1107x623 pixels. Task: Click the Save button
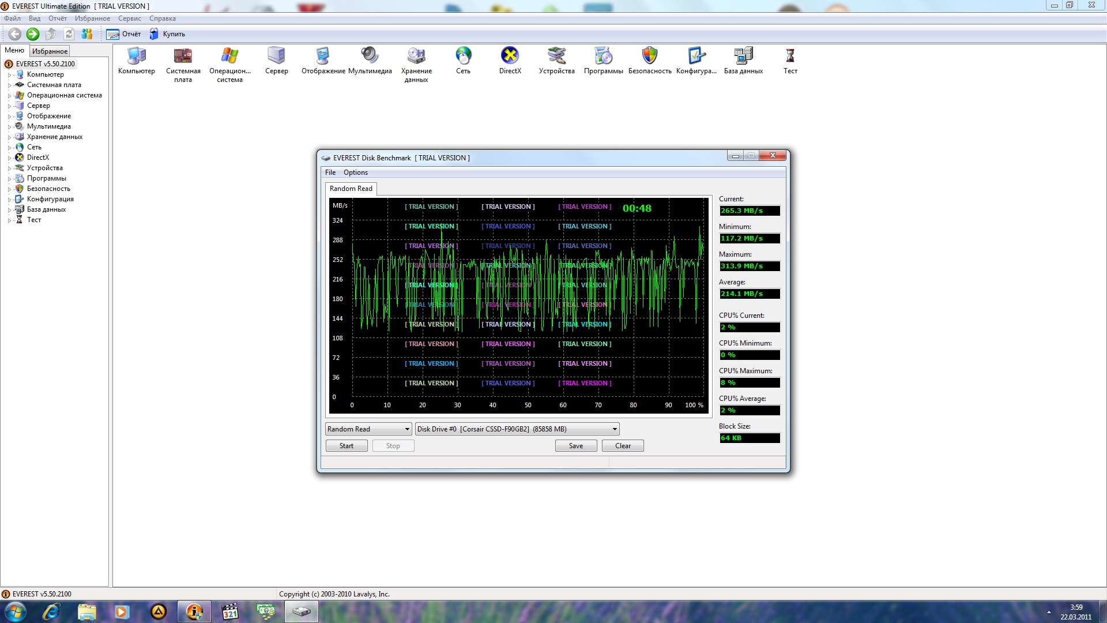575,446
